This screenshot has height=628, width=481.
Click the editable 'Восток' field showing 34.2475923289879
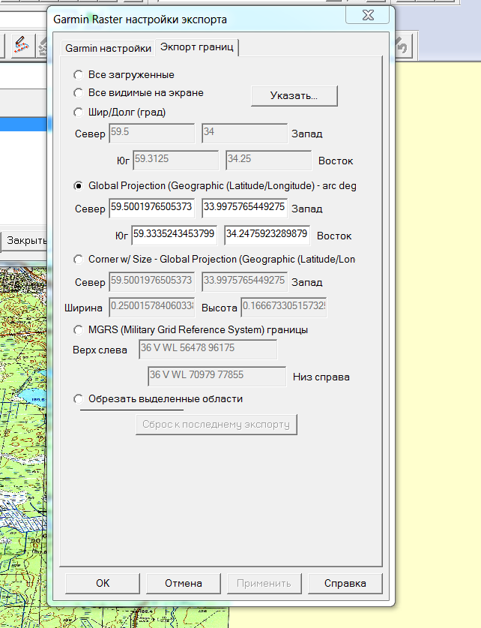click(267, 234)
